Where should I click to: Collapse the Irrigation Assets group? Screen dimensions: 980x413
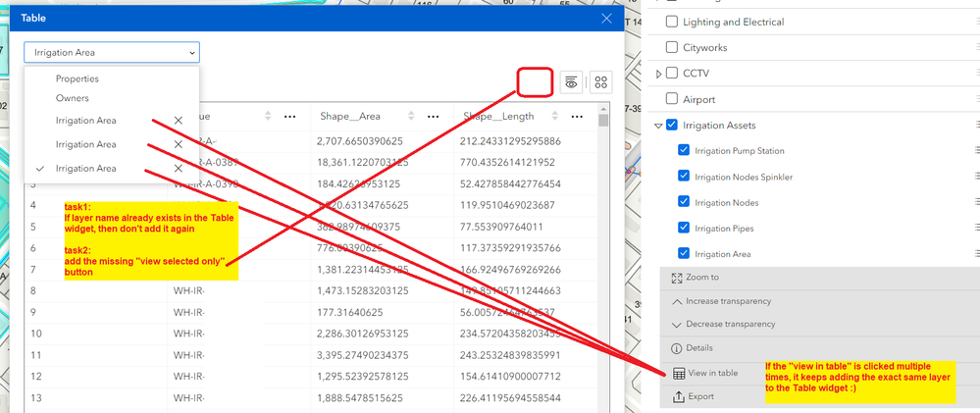pos(658,126)
